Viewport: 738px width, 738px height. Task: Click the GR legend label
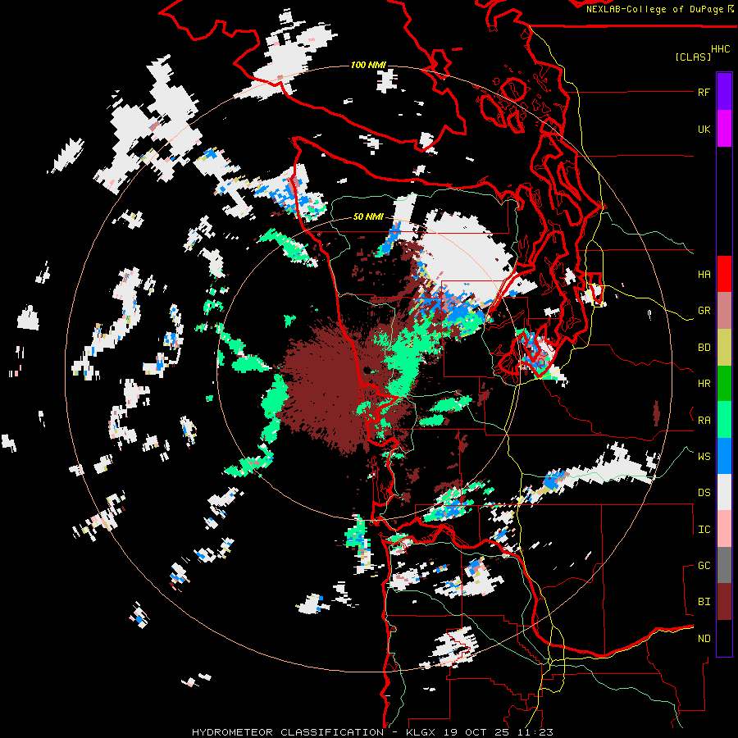pos(704,311)
